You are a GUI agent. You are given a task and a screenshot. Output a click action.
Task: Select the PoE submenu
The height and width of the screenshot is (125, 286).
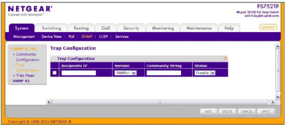coord(71,37)
